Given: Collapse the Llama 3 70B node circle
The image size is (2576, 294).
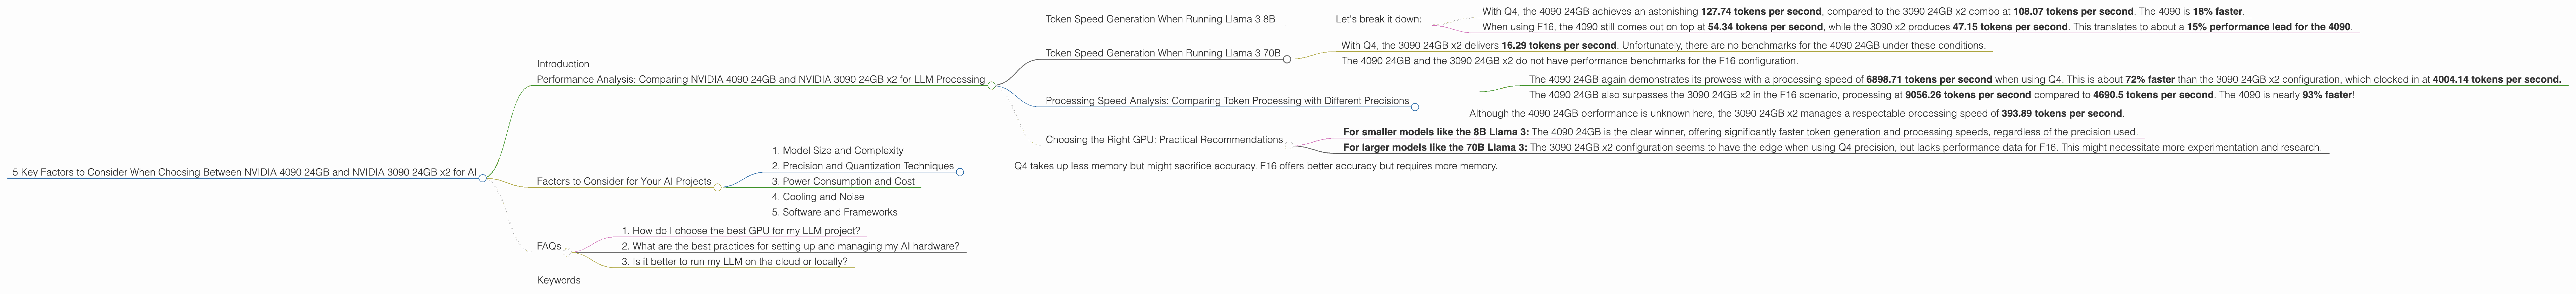Looking at the screenshot, I should pos(1287,59).
